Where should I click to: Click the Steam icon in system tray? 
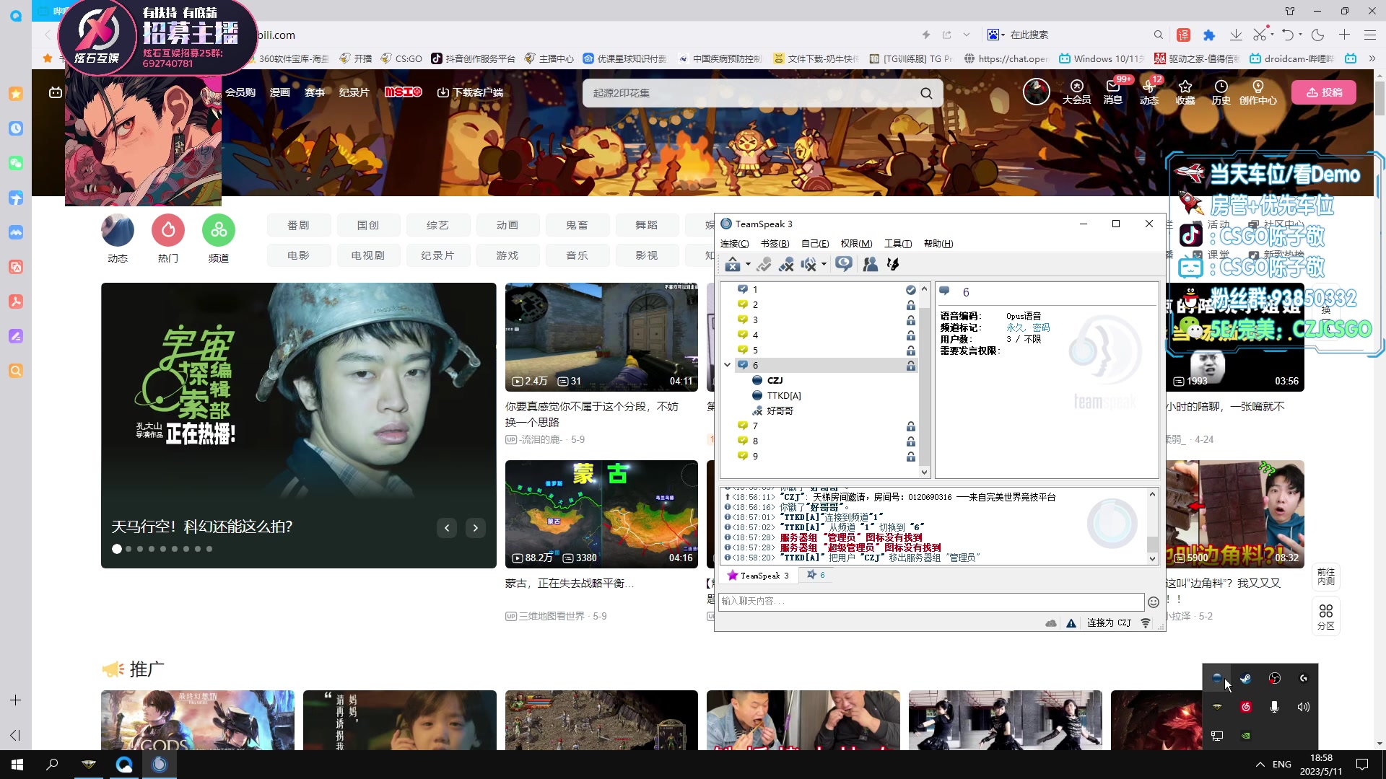pos(1246,678)
